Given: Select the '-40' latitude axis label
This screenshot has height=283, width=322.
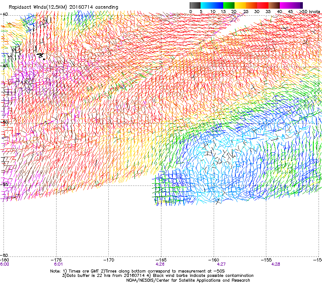Looking at the screenshot, I should click(x=4, y=14).
